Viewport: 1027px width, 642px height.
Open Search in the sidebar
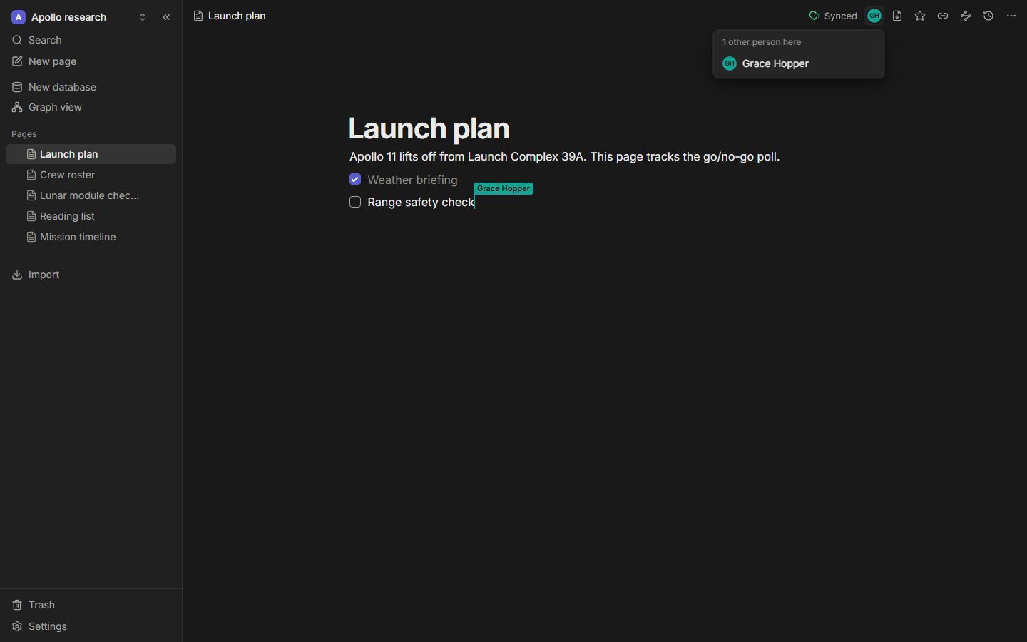tap(91, 40)
